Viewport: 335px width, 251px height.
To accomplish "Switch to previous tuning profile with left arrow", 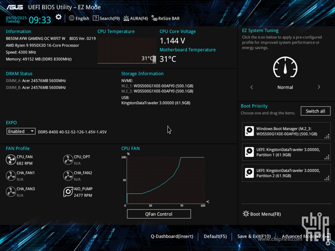I will tap(252, 87).
